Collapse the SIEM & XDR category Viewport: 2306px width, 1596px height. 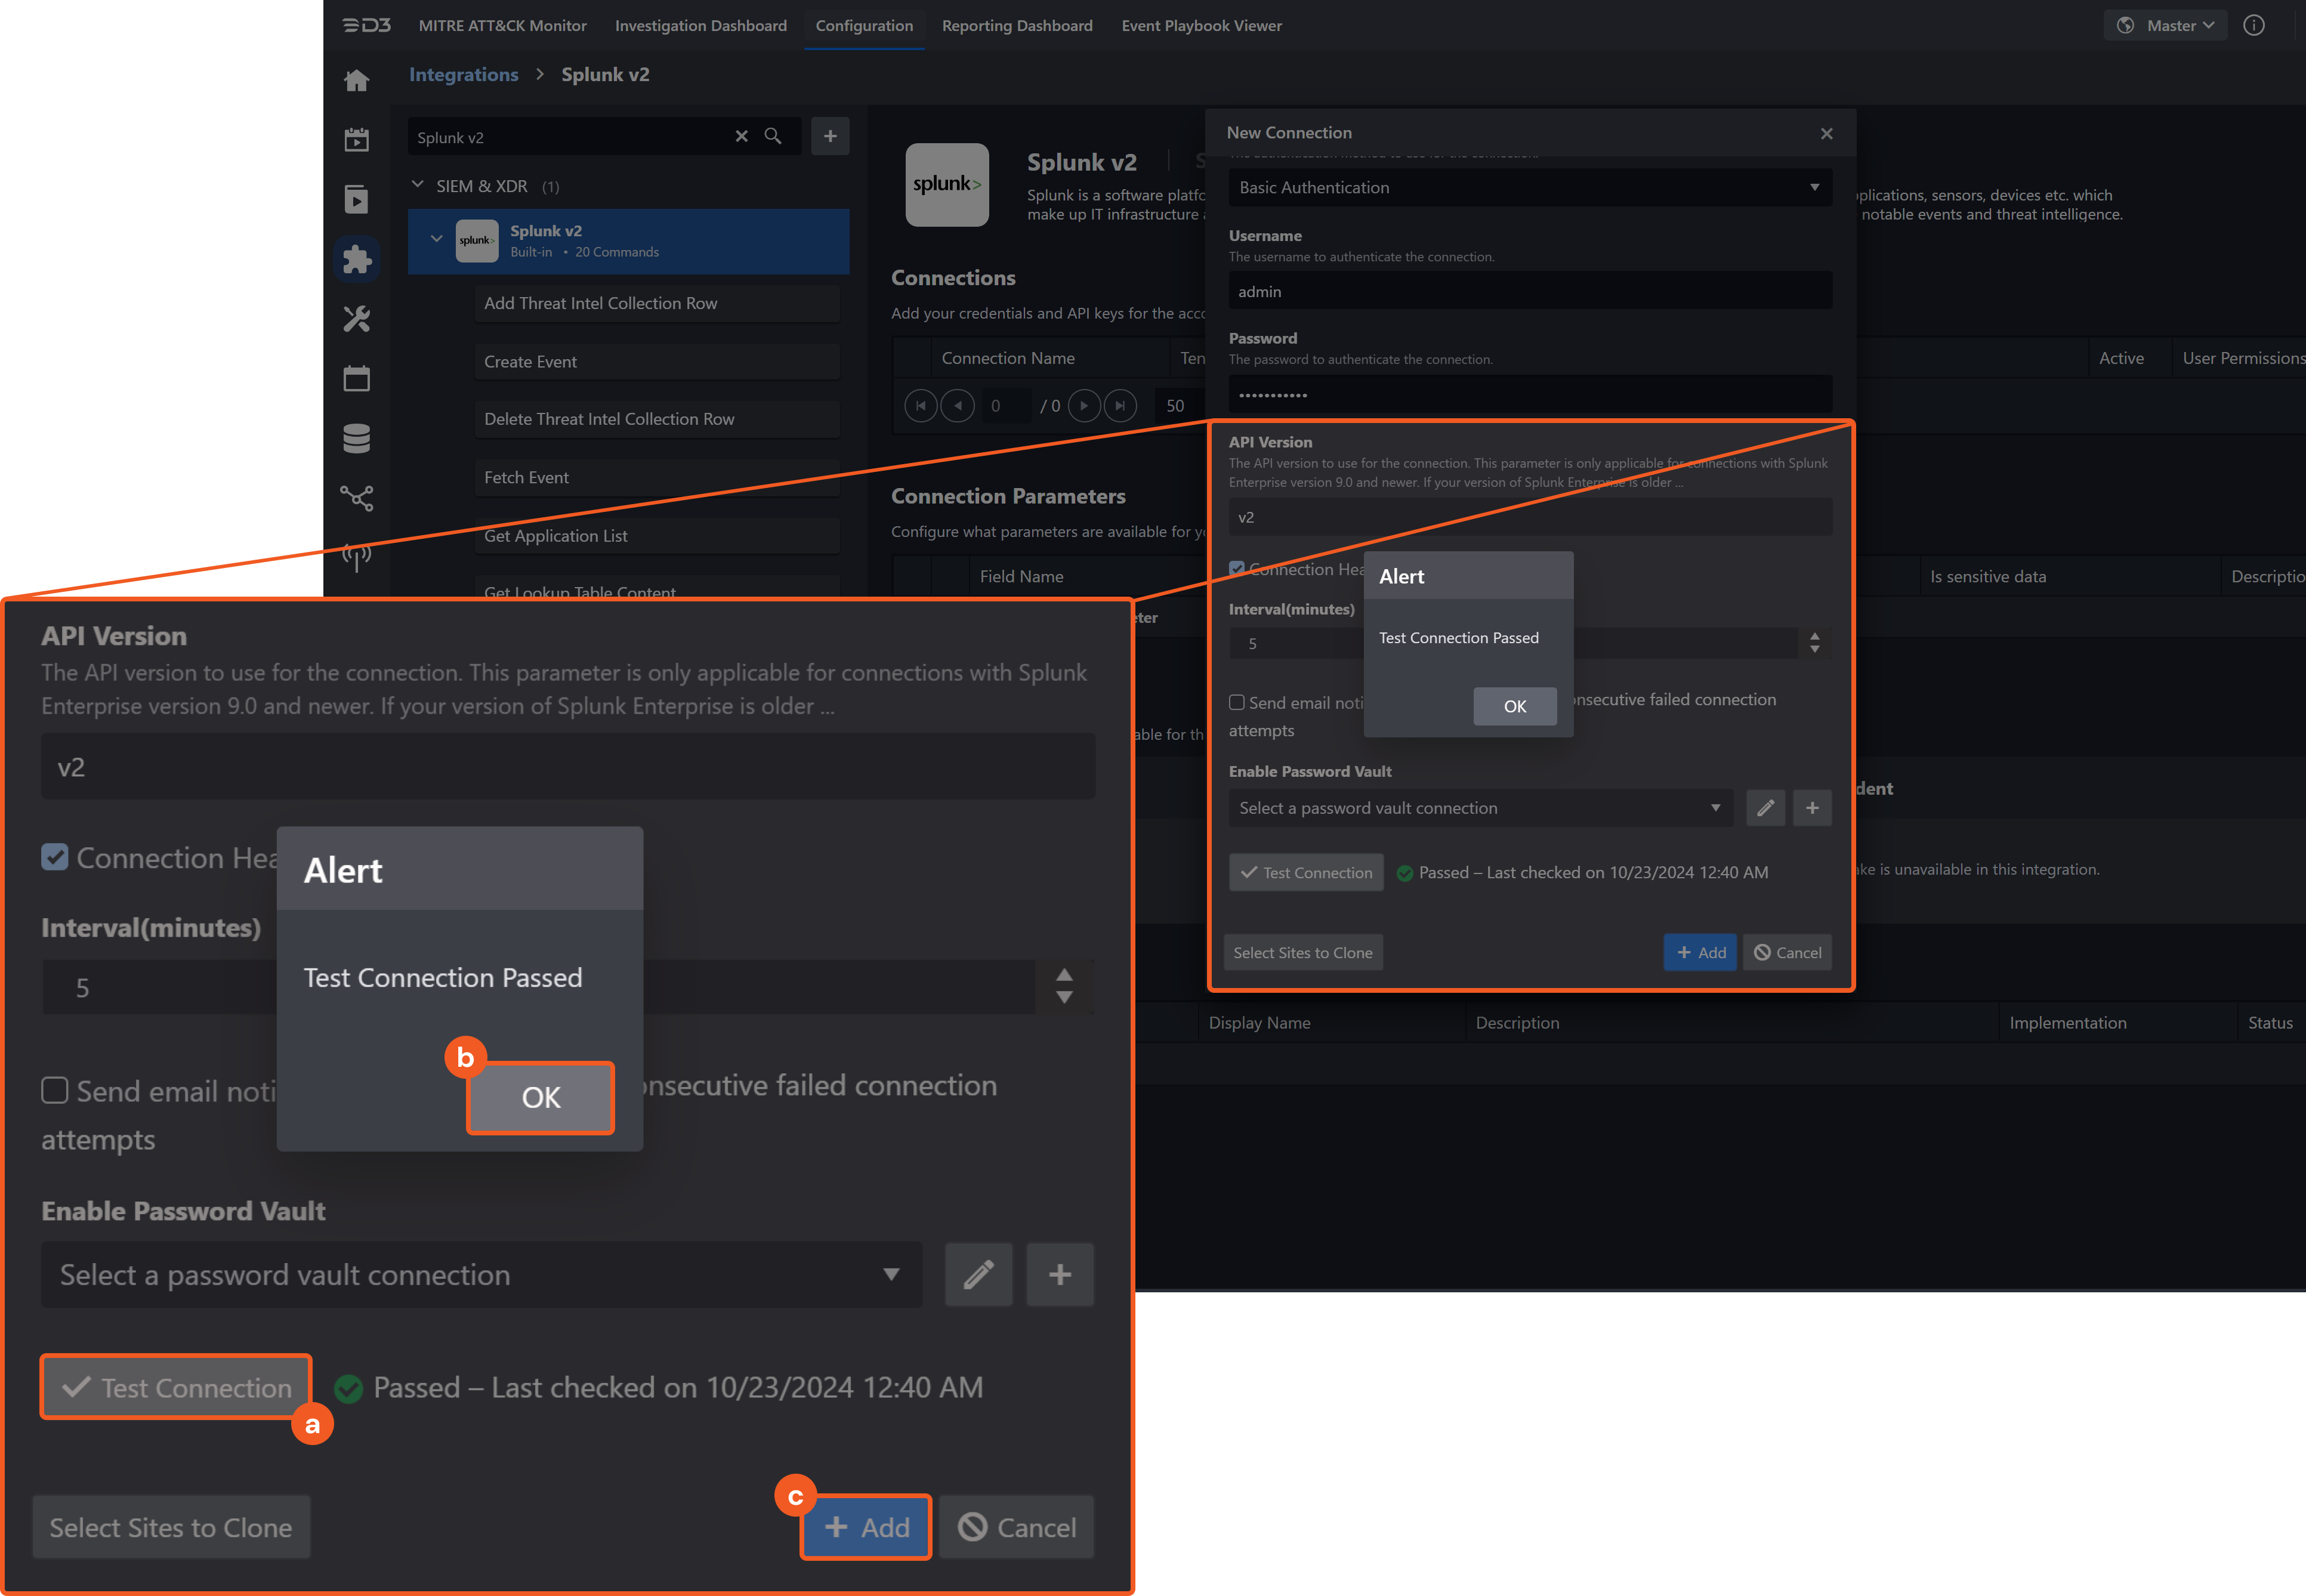coord(418,185)
